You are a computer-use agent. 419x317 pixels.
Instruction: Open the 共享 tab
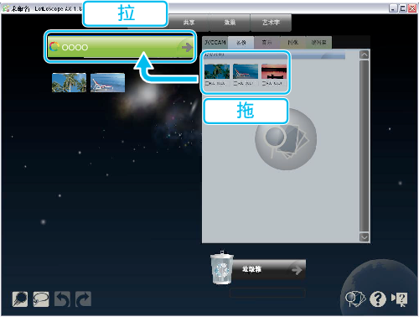[189, 23]
